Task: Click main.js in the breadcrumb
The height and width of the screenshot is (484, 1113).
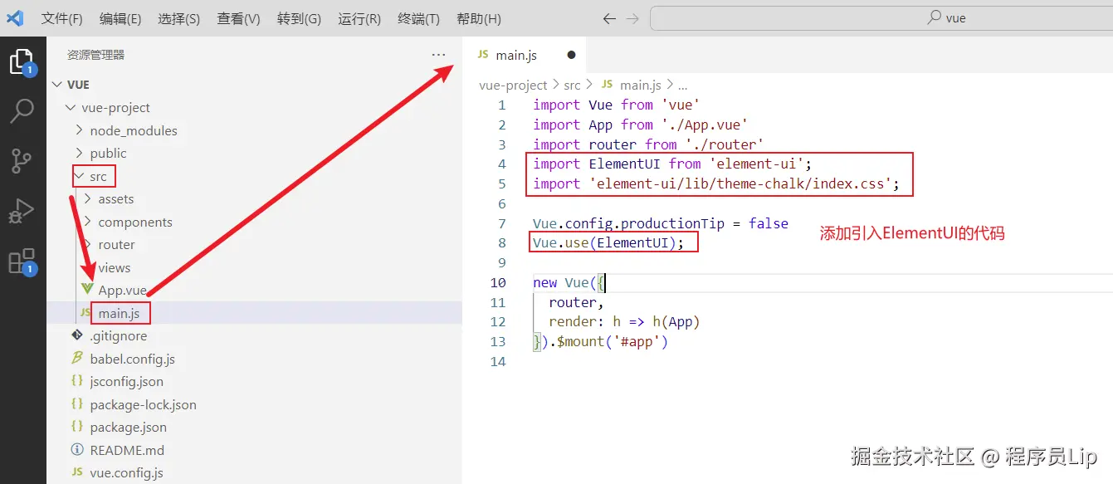Action: (x=640, y=85)
